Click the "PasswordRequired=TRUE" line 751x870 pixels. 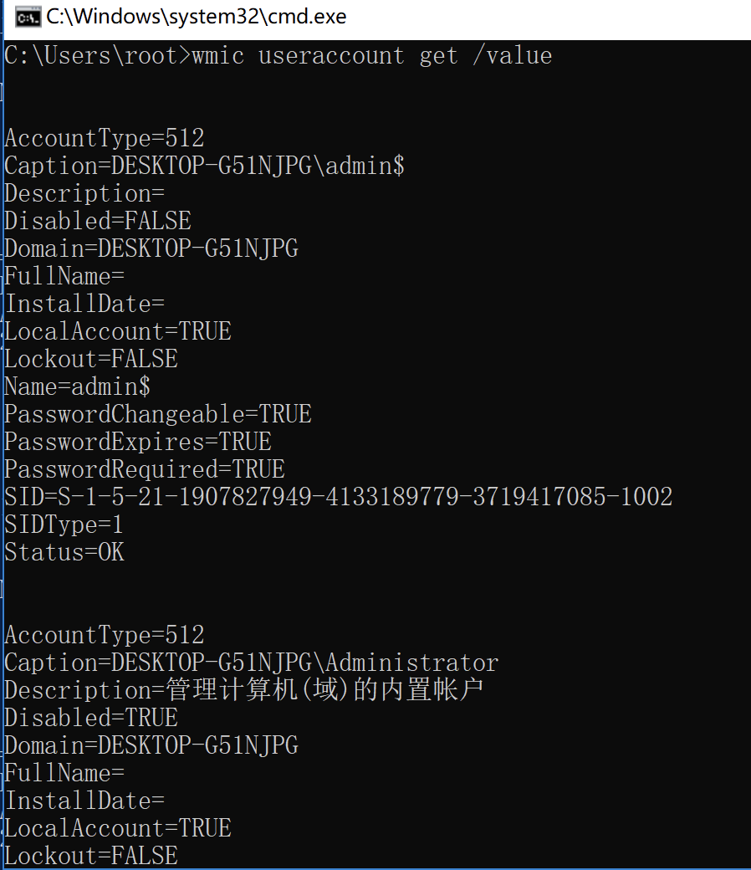[x=144, y=469]
